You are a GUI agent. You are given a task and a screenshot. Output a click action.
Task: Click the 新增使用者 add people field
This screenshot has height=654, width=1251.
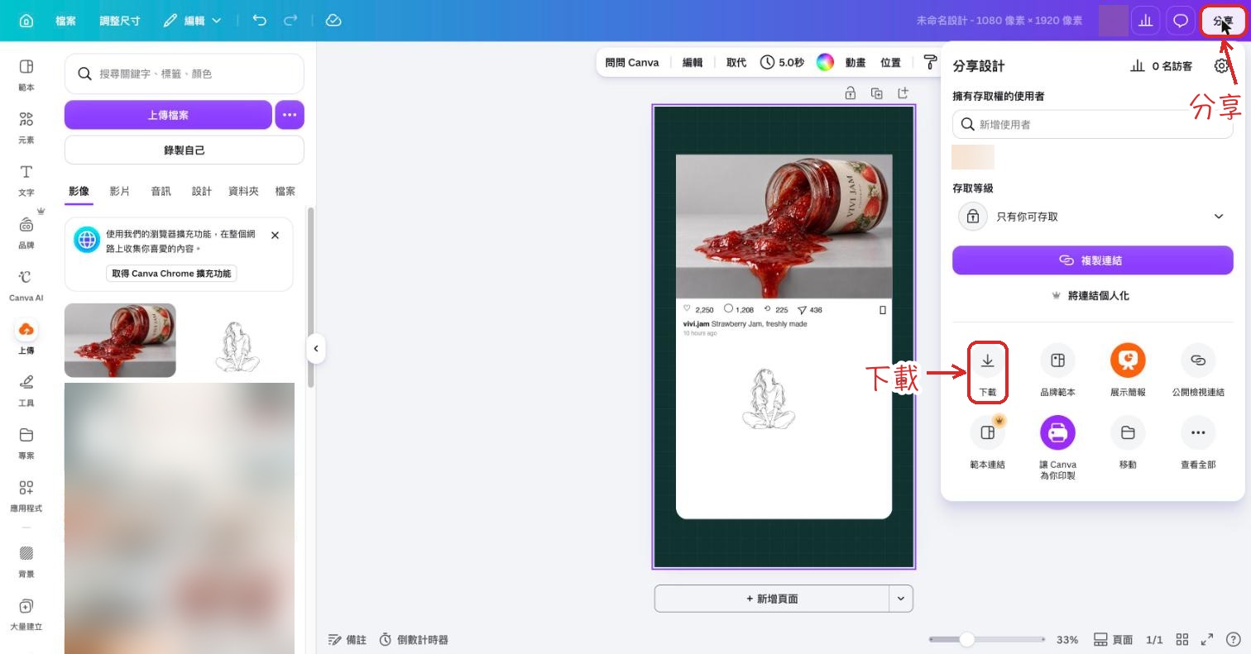pyautogui.click(x=1093, y=124)
